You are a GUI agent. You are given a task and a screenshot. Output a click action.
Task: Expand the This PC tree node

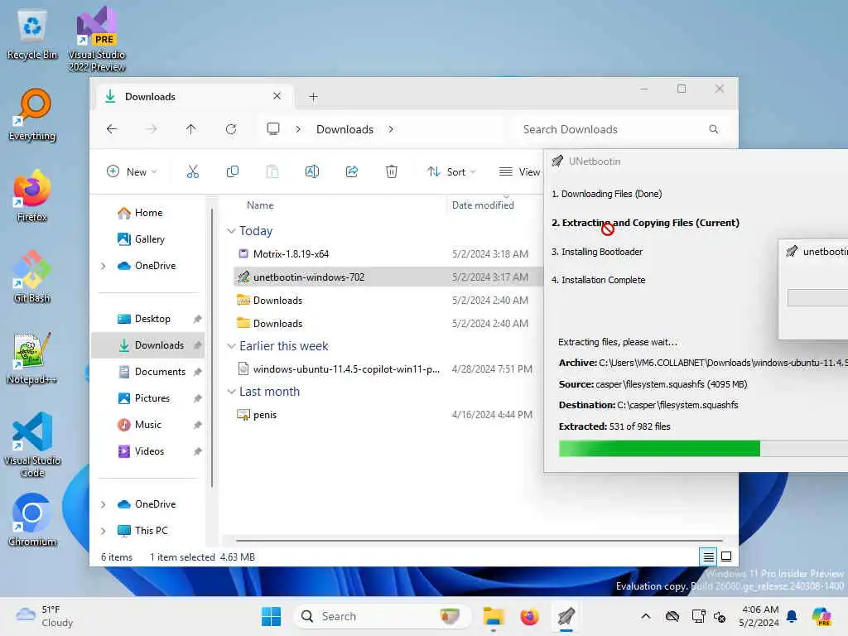(x=104, y=531)
